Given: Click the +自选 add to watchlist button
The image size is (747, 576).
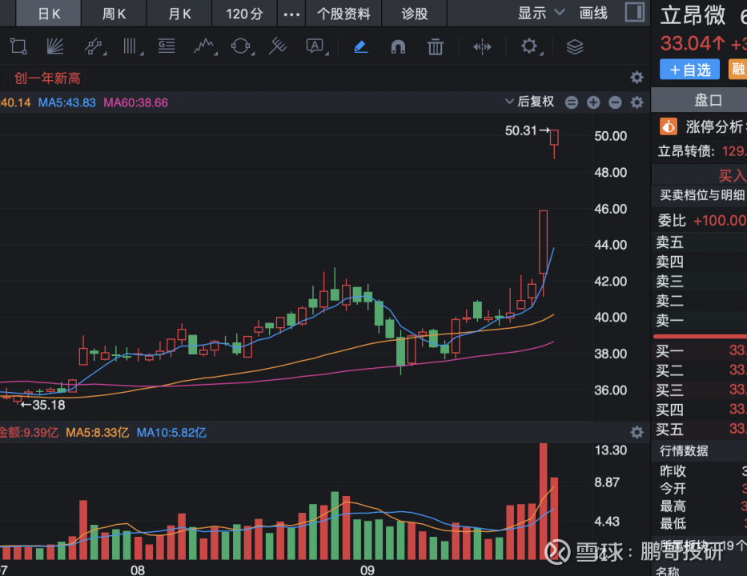Looking at the screenshot, I should [689, 70].
